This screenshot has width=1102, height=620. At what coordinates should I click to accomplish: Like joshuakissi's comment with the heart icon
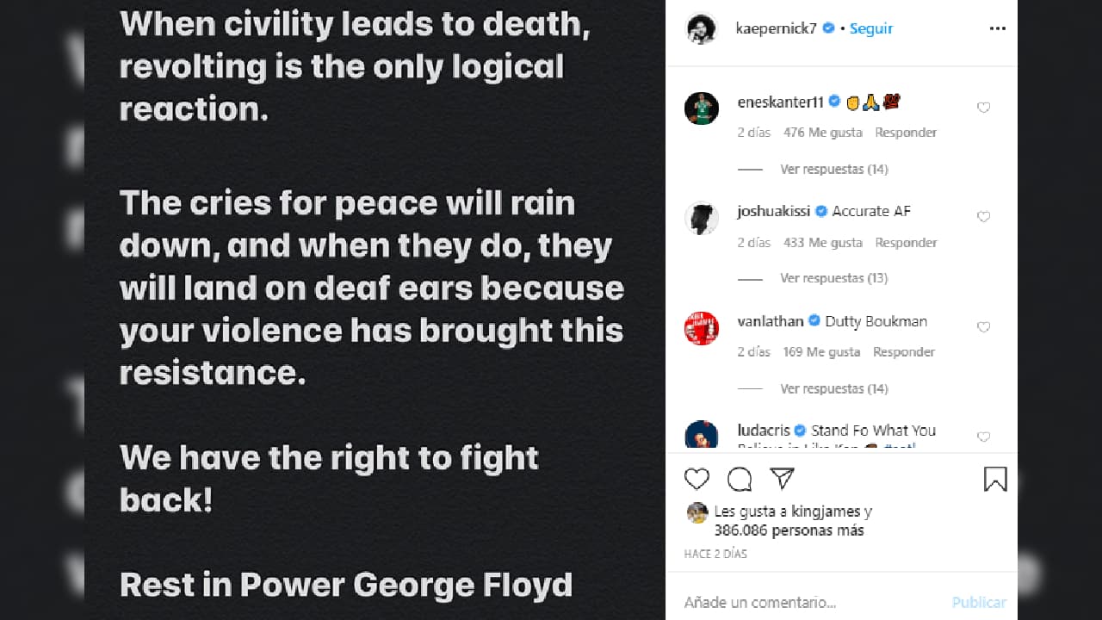(983, 217)
